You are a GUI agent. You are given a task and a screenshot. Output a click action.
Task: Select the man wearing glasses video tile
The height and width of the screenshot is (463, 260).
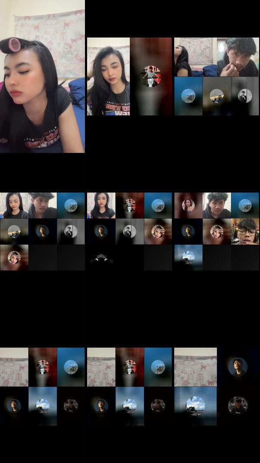(x=245, y=232)
